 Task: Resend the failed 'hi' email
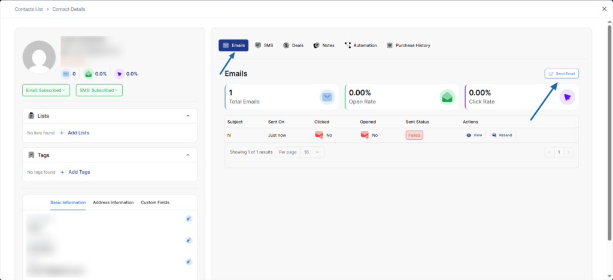pos(502,135)
